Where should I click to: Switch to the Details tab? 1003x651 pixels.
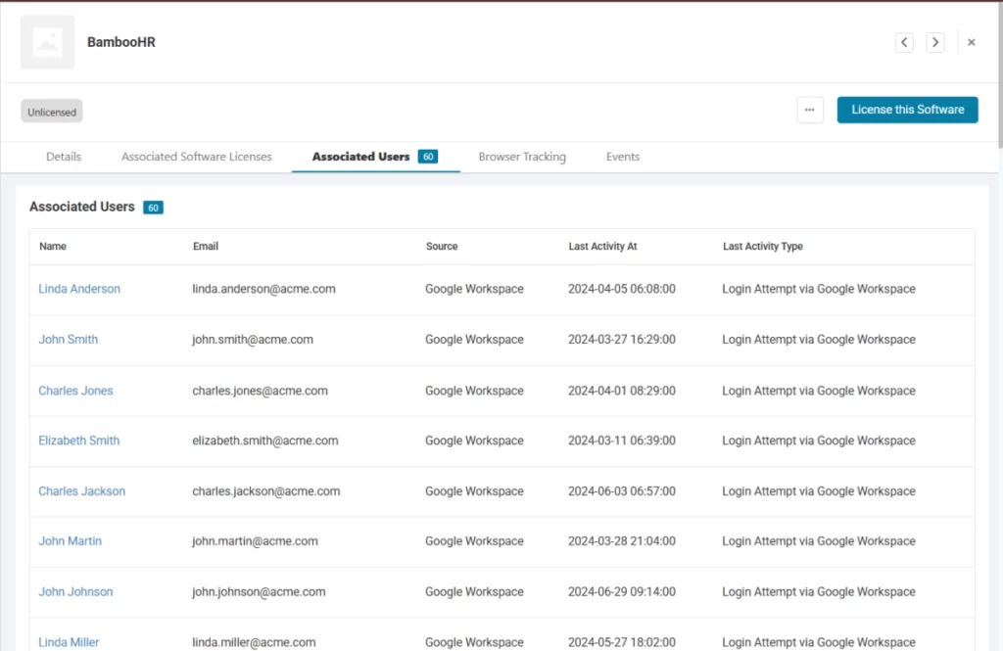[x=64, y=157]
